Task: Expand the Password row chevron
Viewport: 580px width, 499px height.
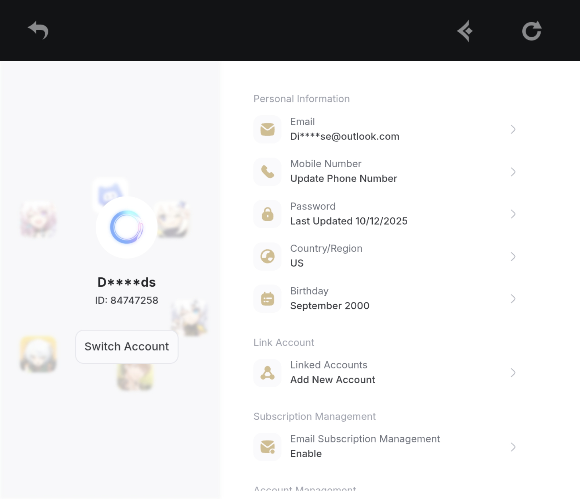Action: tap(513, 214)
